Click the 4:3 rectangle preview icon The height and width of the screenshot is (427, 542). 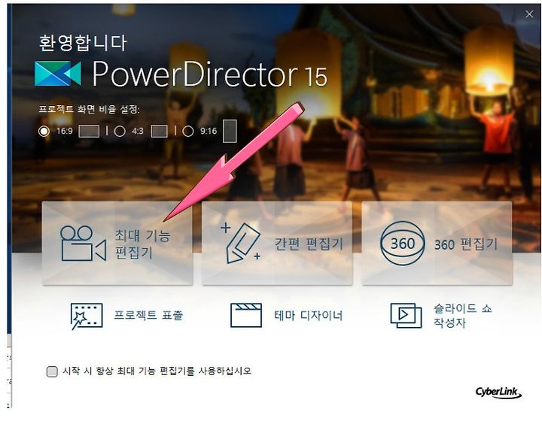point(160,131)
